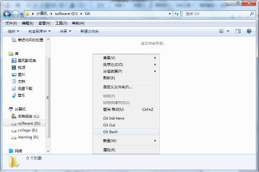
Task: Open the address bar history dropdown arrow
Action: 170,14
